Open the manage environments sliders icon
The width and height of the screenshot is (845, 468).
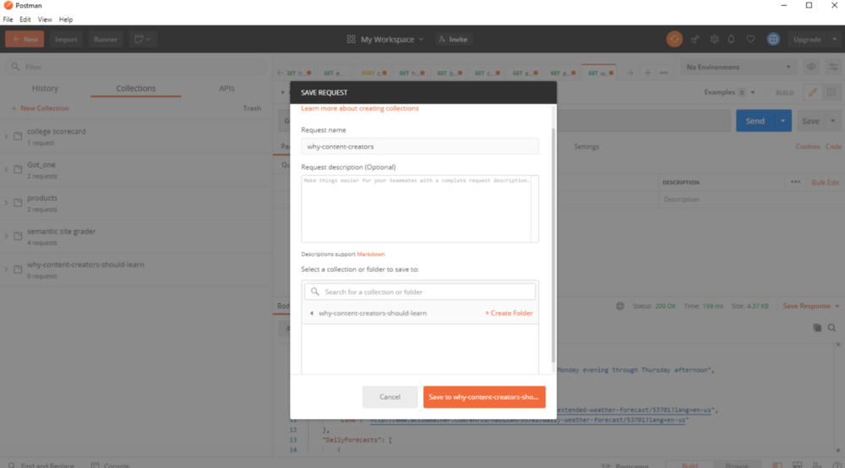click(833, 67)
